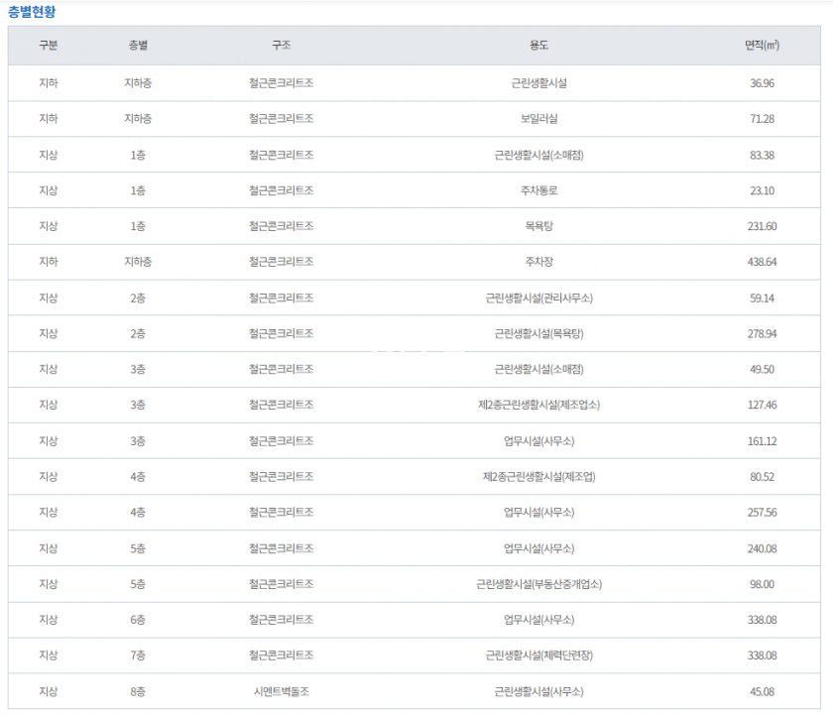Click the 8층 floor cell
This screenshot has width=833, height=716.
pyautogui.click(x=138, y=692)
